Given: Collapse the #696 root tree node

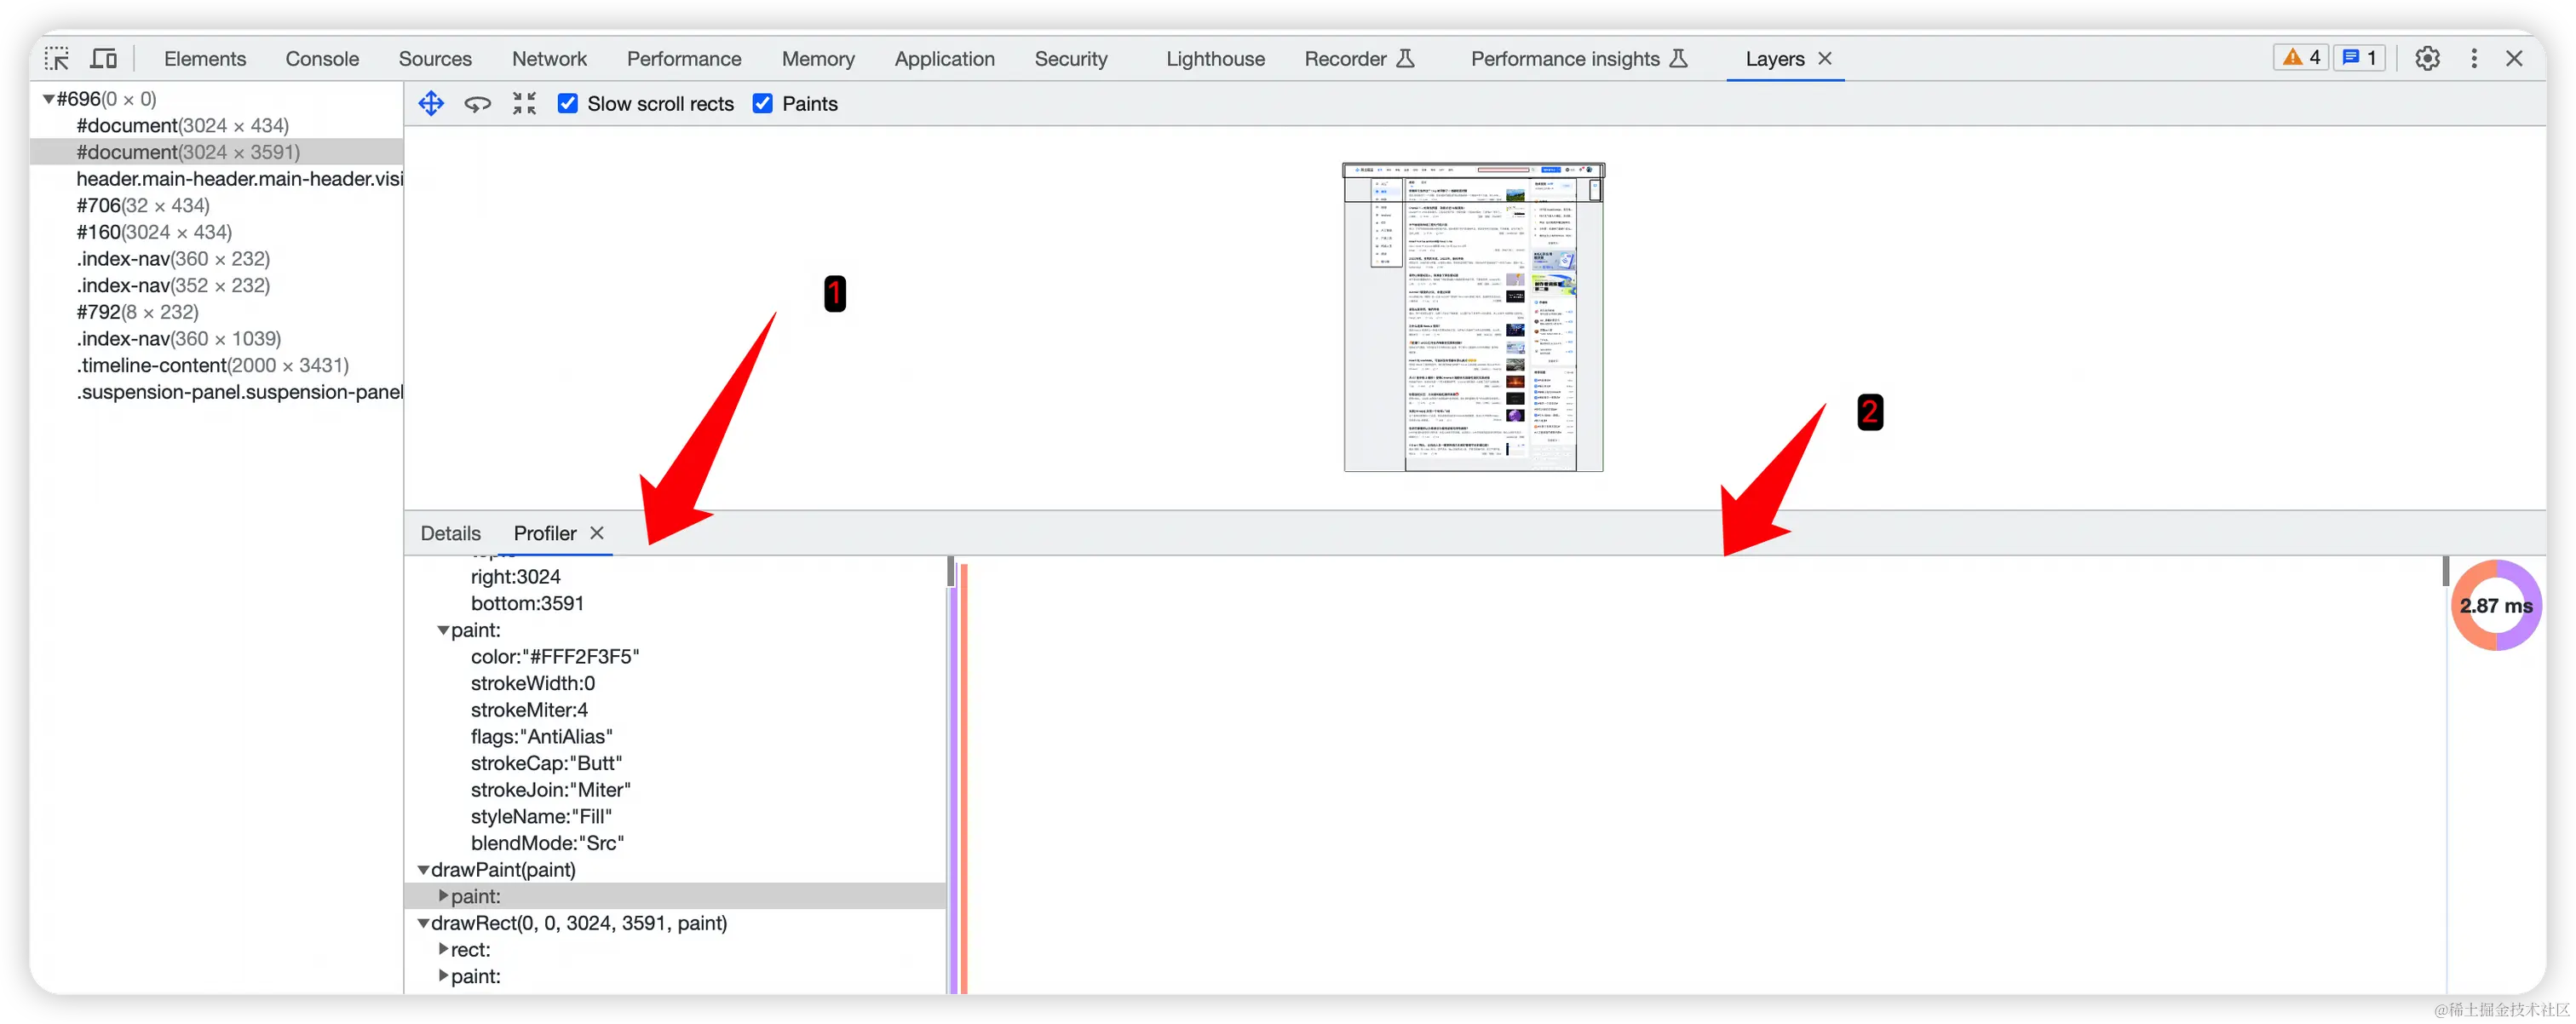Looking at the screenshot, I should pos(48,99).
